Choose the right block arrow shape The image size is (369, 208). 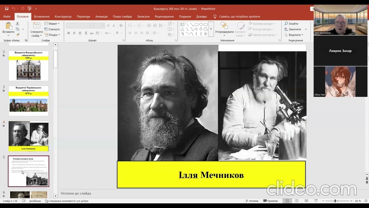[x=196, y=29]
